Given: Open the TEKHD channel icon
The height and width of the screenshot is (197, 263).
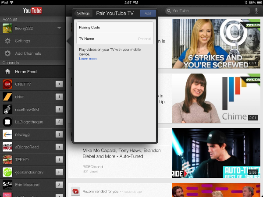Looking at the screenshot, I should (7, 159).
